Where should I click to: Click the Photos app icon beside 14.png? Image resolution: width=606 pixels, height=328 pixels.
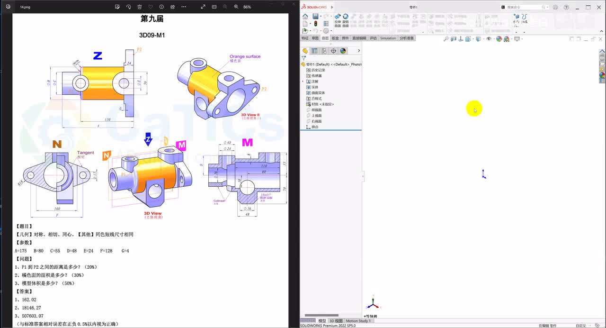tap(8, 7)
